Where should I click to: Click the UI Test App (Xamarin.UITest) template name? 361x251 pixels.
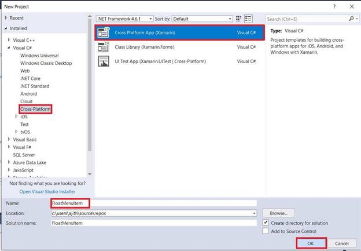[160, 61]
